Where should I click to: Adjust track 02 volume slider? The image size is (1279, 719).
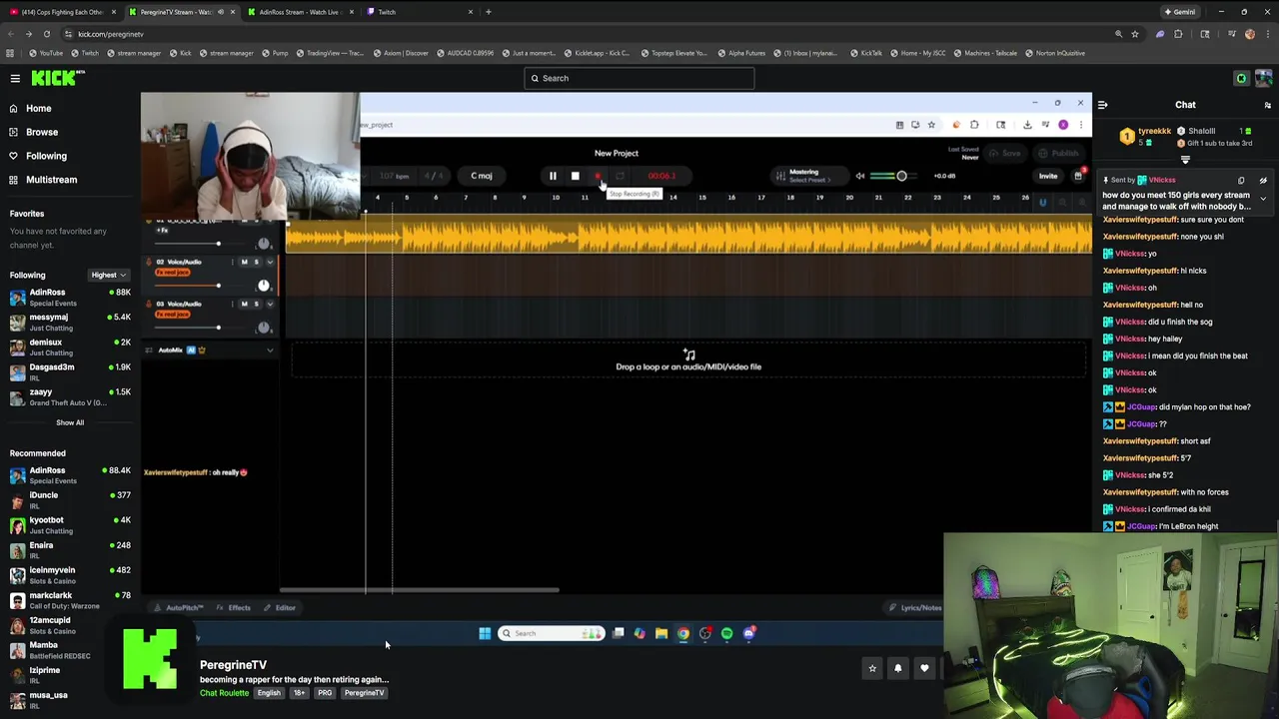[x=218, y=286]
